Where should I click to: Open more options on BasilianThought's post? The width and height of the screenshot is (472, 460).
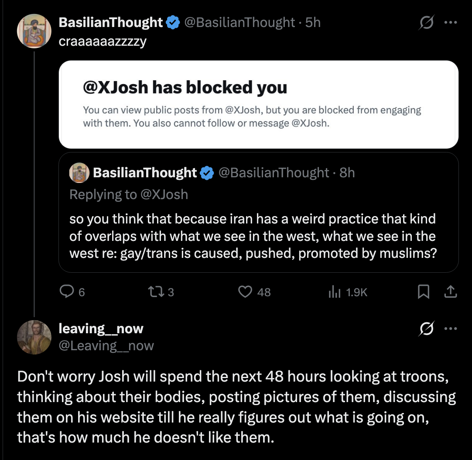tap(451, 22)
